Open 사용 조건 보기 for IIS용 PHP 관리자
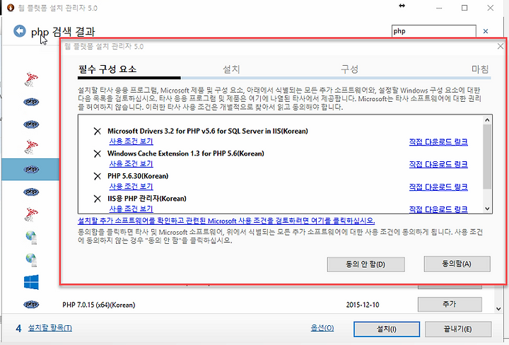Viewport: 509px width, 345px height. tap(131, 209)
